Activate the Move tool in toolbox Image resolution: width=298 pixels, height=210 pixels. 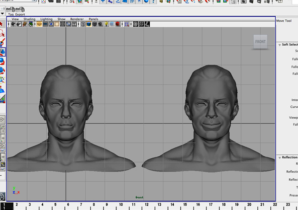tap(2, 52)
